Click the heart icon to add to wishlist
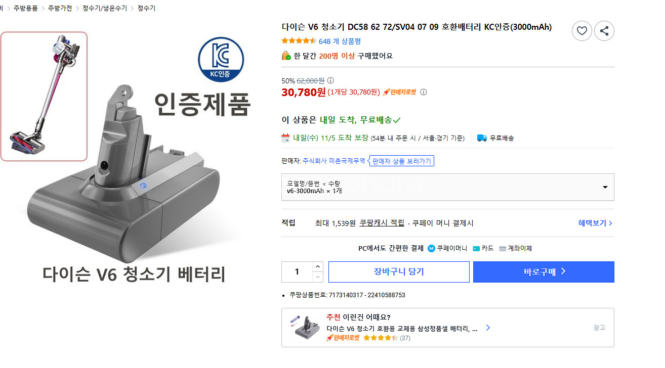The height and width of the screenshot is (368, 665). click(x=581, y=31)
